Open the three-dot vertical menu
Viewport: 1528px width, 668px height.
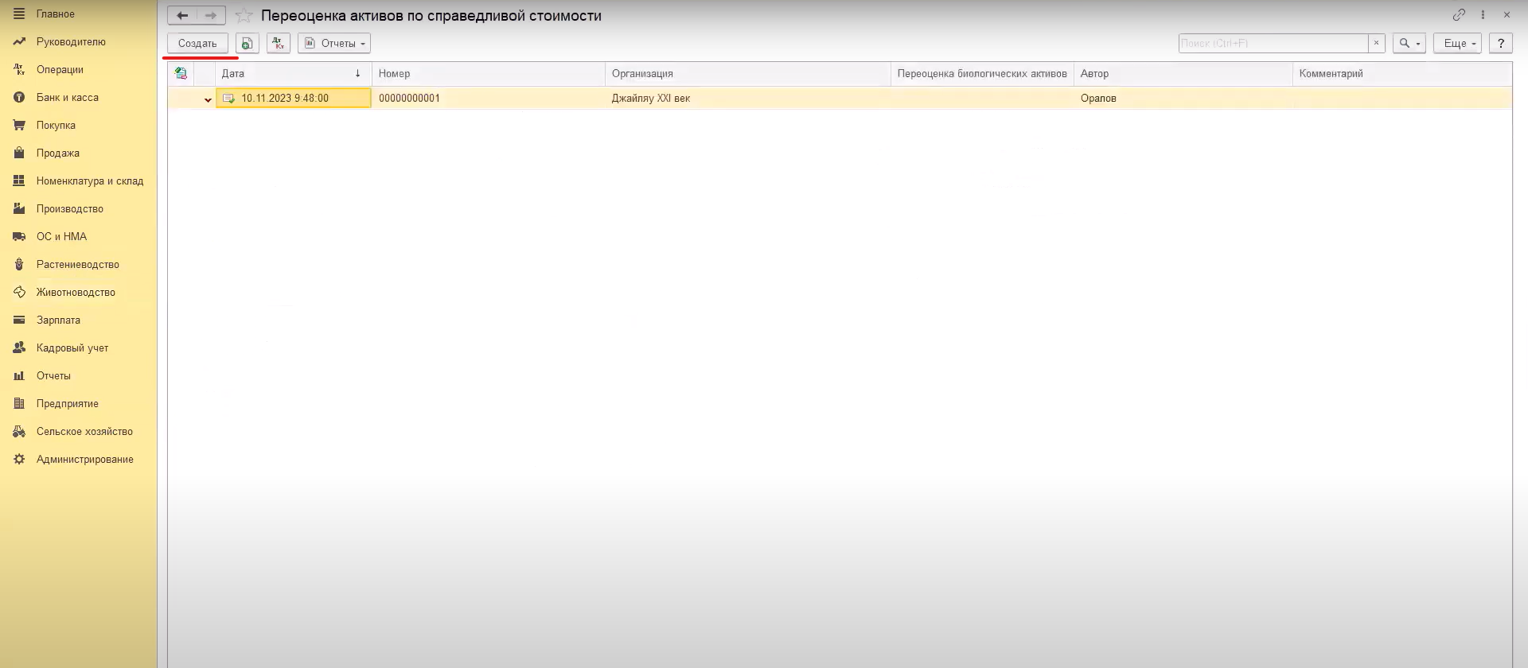[x=1483, y=15]
